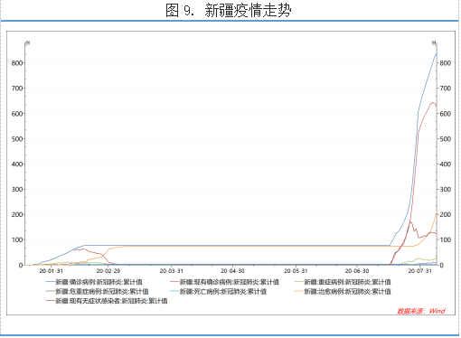Click the chart title 新疆疫情走势

coord(248,10)
